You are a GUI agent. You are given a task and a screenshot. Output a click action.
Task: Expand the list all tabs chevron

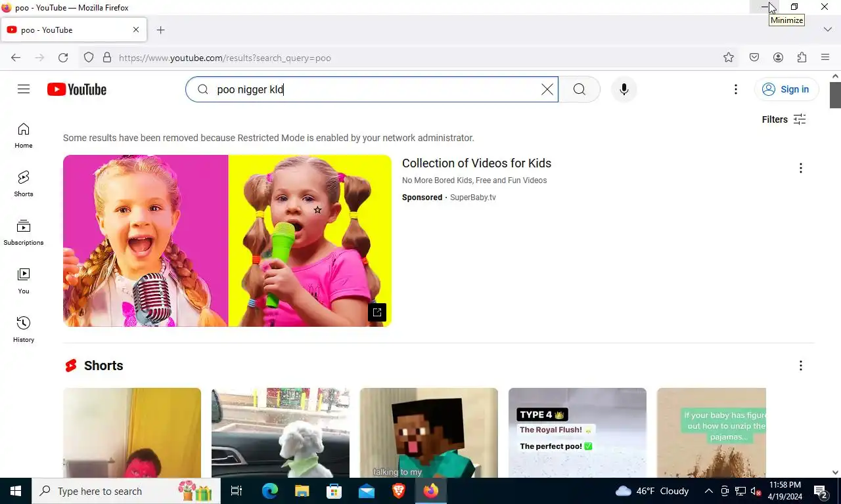[x=828, y=30]
